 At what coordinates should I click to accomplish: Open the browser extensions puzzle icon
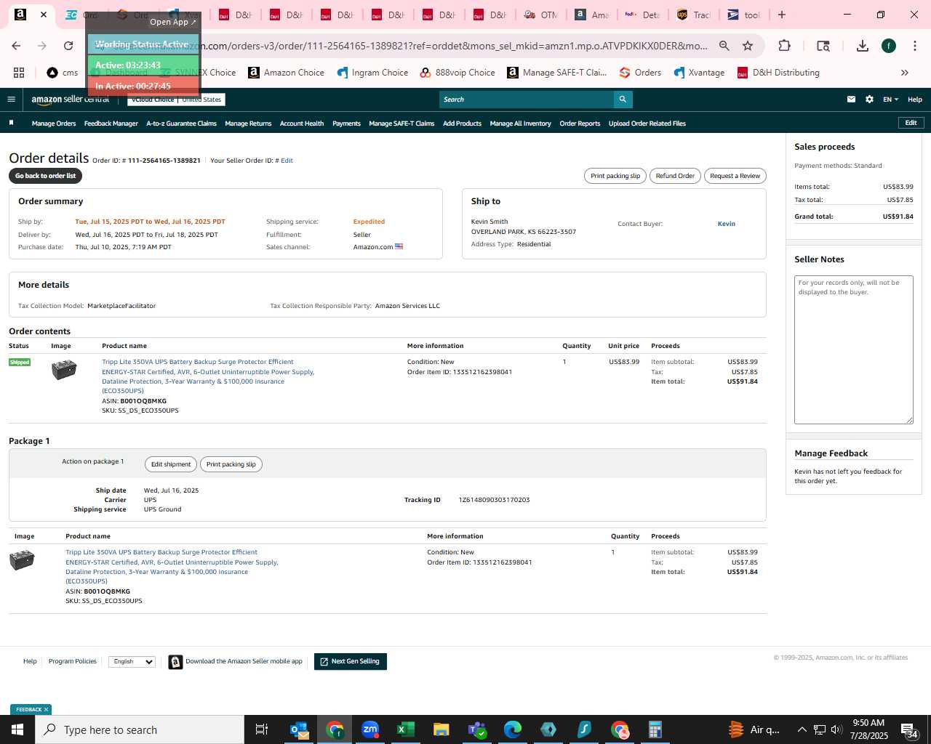coord(784,46)
